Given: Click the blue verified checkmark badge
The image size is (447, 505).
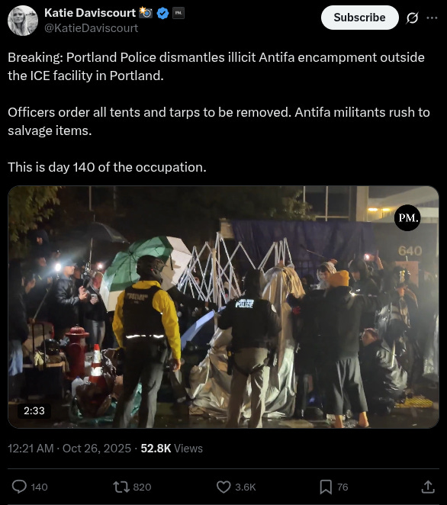Looking at the screenshot, I should click(162, 13).
